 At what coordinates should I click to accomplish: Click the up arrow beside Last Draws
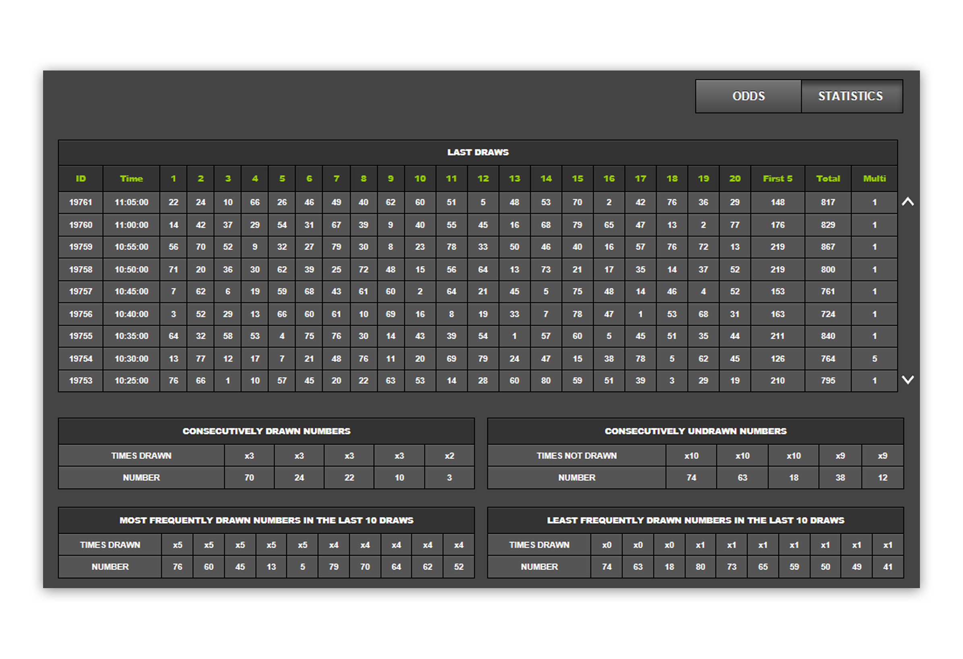coord(907,202)
